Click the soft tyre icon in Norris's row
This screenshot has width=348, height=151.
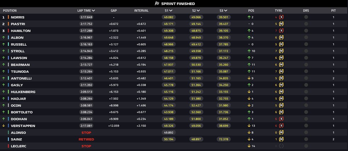pos(282,17)
